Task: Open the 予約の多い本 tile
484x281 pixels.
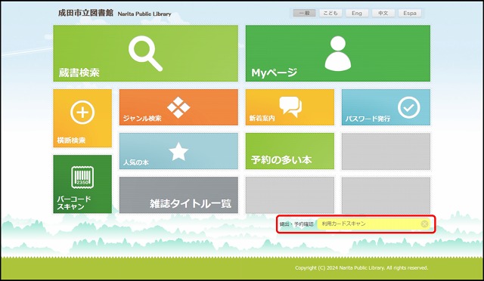Action: coord(290,151)
